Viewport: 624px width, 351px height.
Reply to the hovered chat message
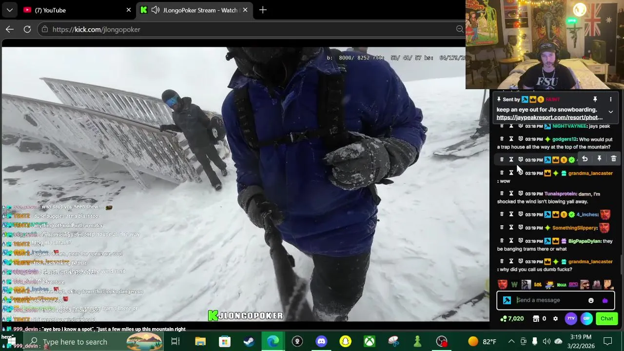[585, 159]
